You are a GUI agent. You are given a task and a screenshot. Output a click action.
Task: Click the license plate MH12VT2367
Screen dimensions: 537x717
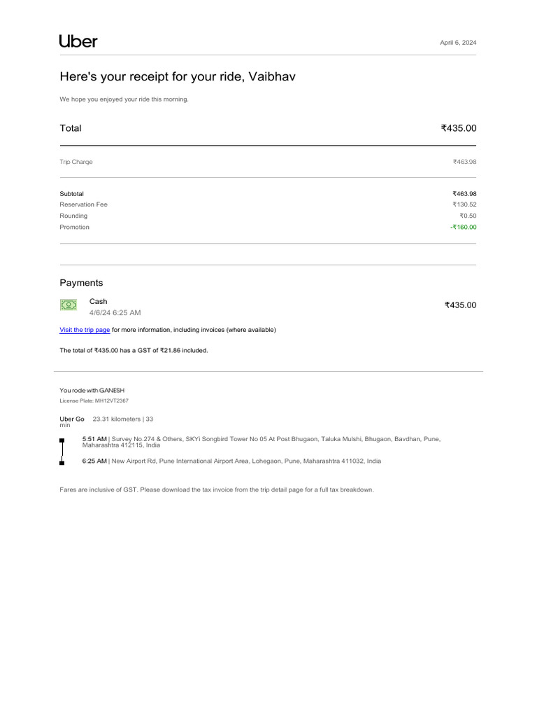tap(94, 401)
